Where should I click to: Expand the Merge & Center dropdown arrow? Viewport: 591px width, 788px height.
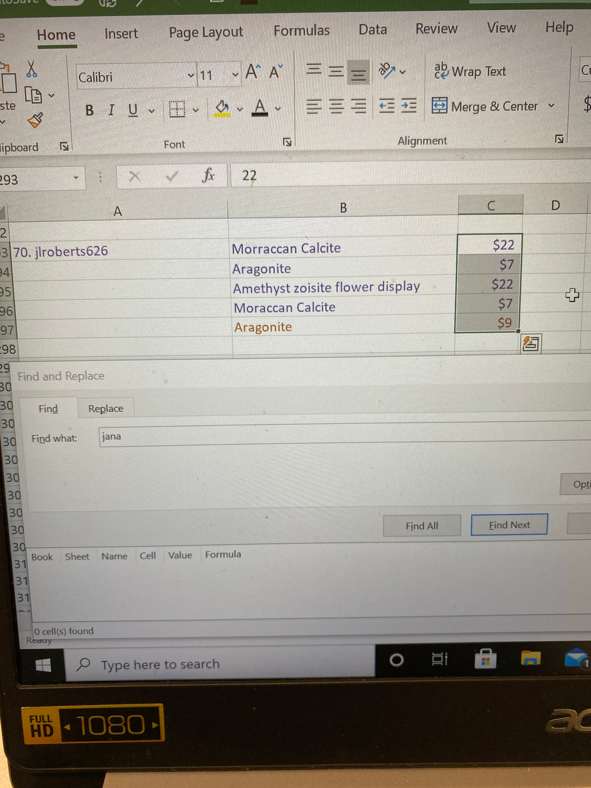pos(551,105)
